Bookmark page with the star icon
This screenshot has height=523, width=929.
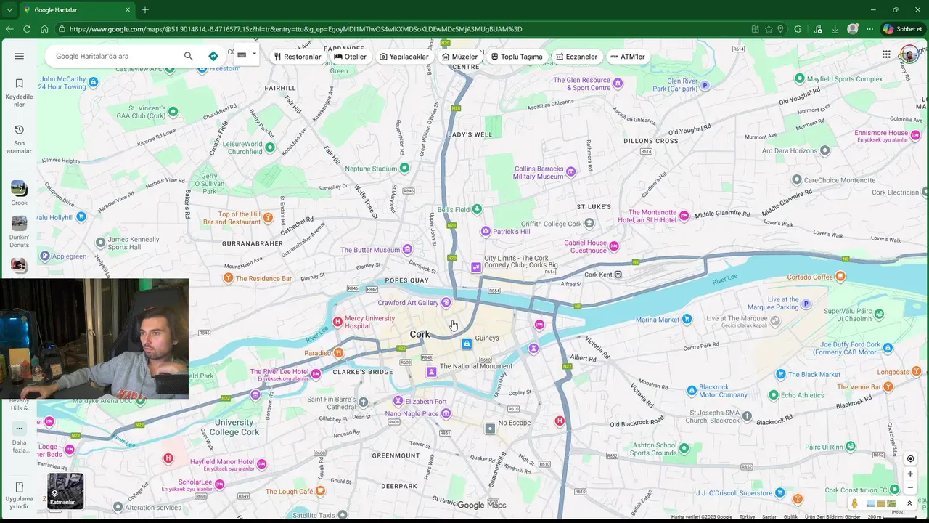tap(769, 29)
